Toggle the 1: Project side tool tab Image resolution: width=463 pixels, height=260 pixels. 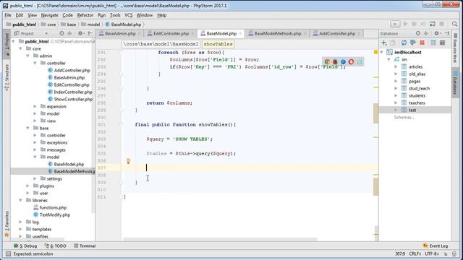click(7, 44)
